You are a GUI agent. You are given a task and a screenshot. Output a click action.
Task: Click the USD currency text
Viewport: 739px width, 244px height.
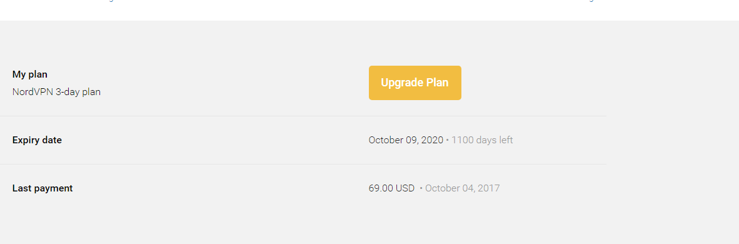coord(405,188)
